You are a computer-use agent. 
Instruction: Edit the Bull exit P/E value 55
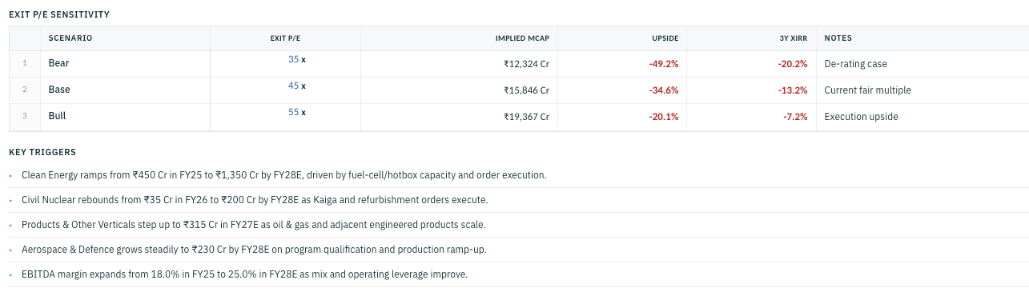click(293, 112)
